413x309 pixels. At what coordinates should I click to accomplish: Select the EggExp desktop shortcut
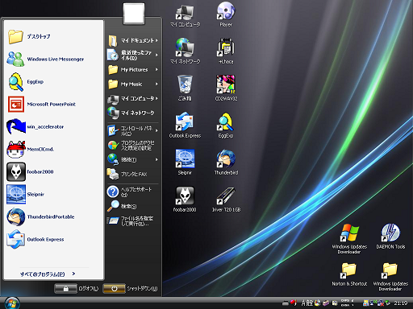point(226,126)
